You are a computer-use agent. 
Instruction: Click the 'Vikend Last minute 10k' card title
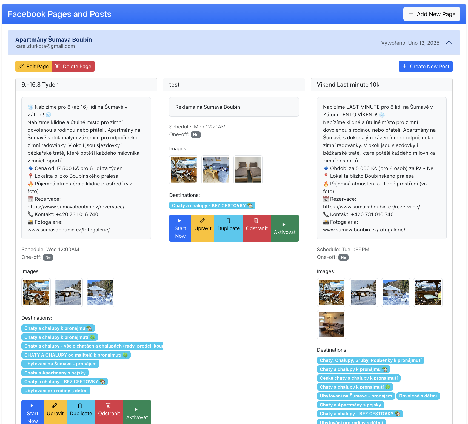tap(348, 85)
